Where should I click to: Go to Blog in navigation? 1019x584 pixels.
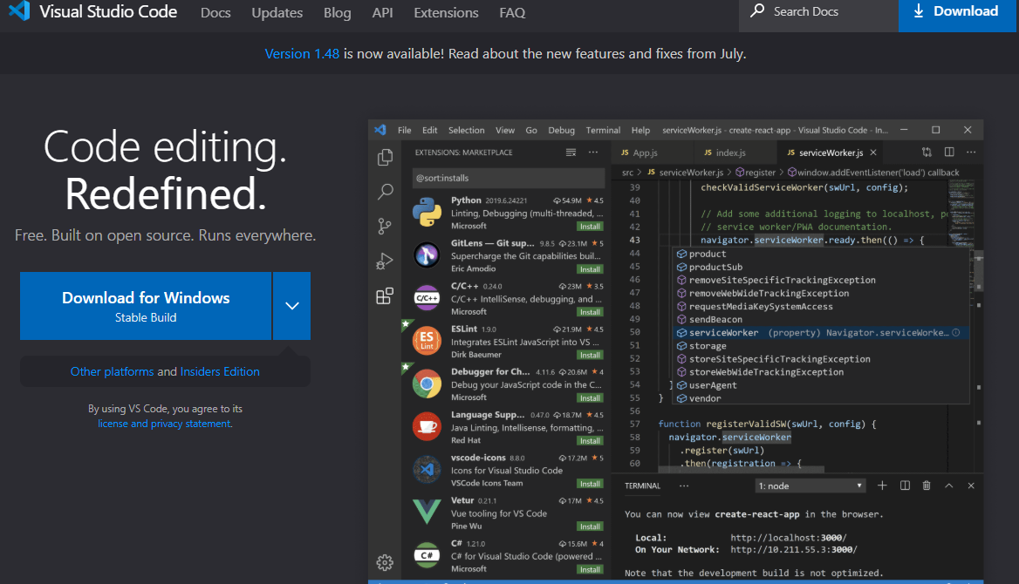[338, 13]
